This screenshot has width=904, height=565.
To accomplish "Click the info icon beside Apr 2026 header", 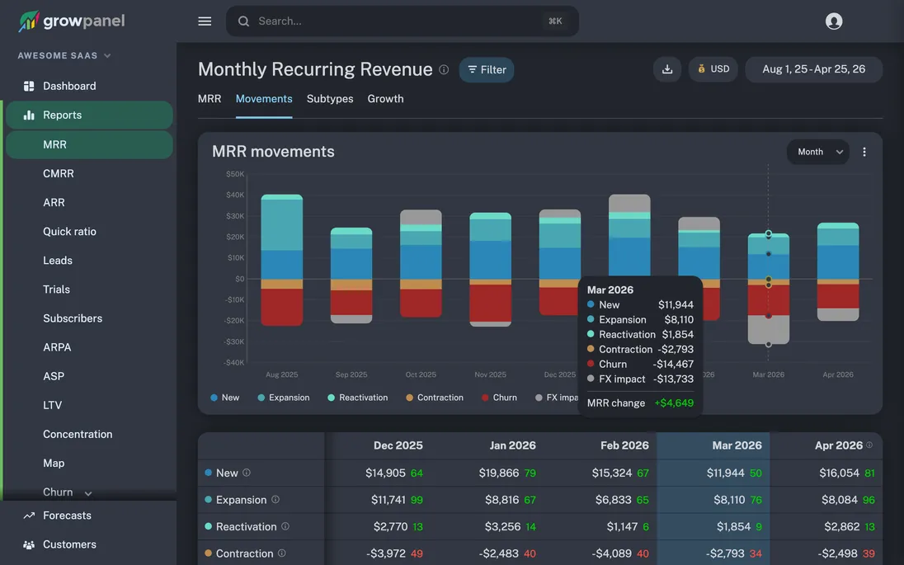I will click(x=869, y=445).
